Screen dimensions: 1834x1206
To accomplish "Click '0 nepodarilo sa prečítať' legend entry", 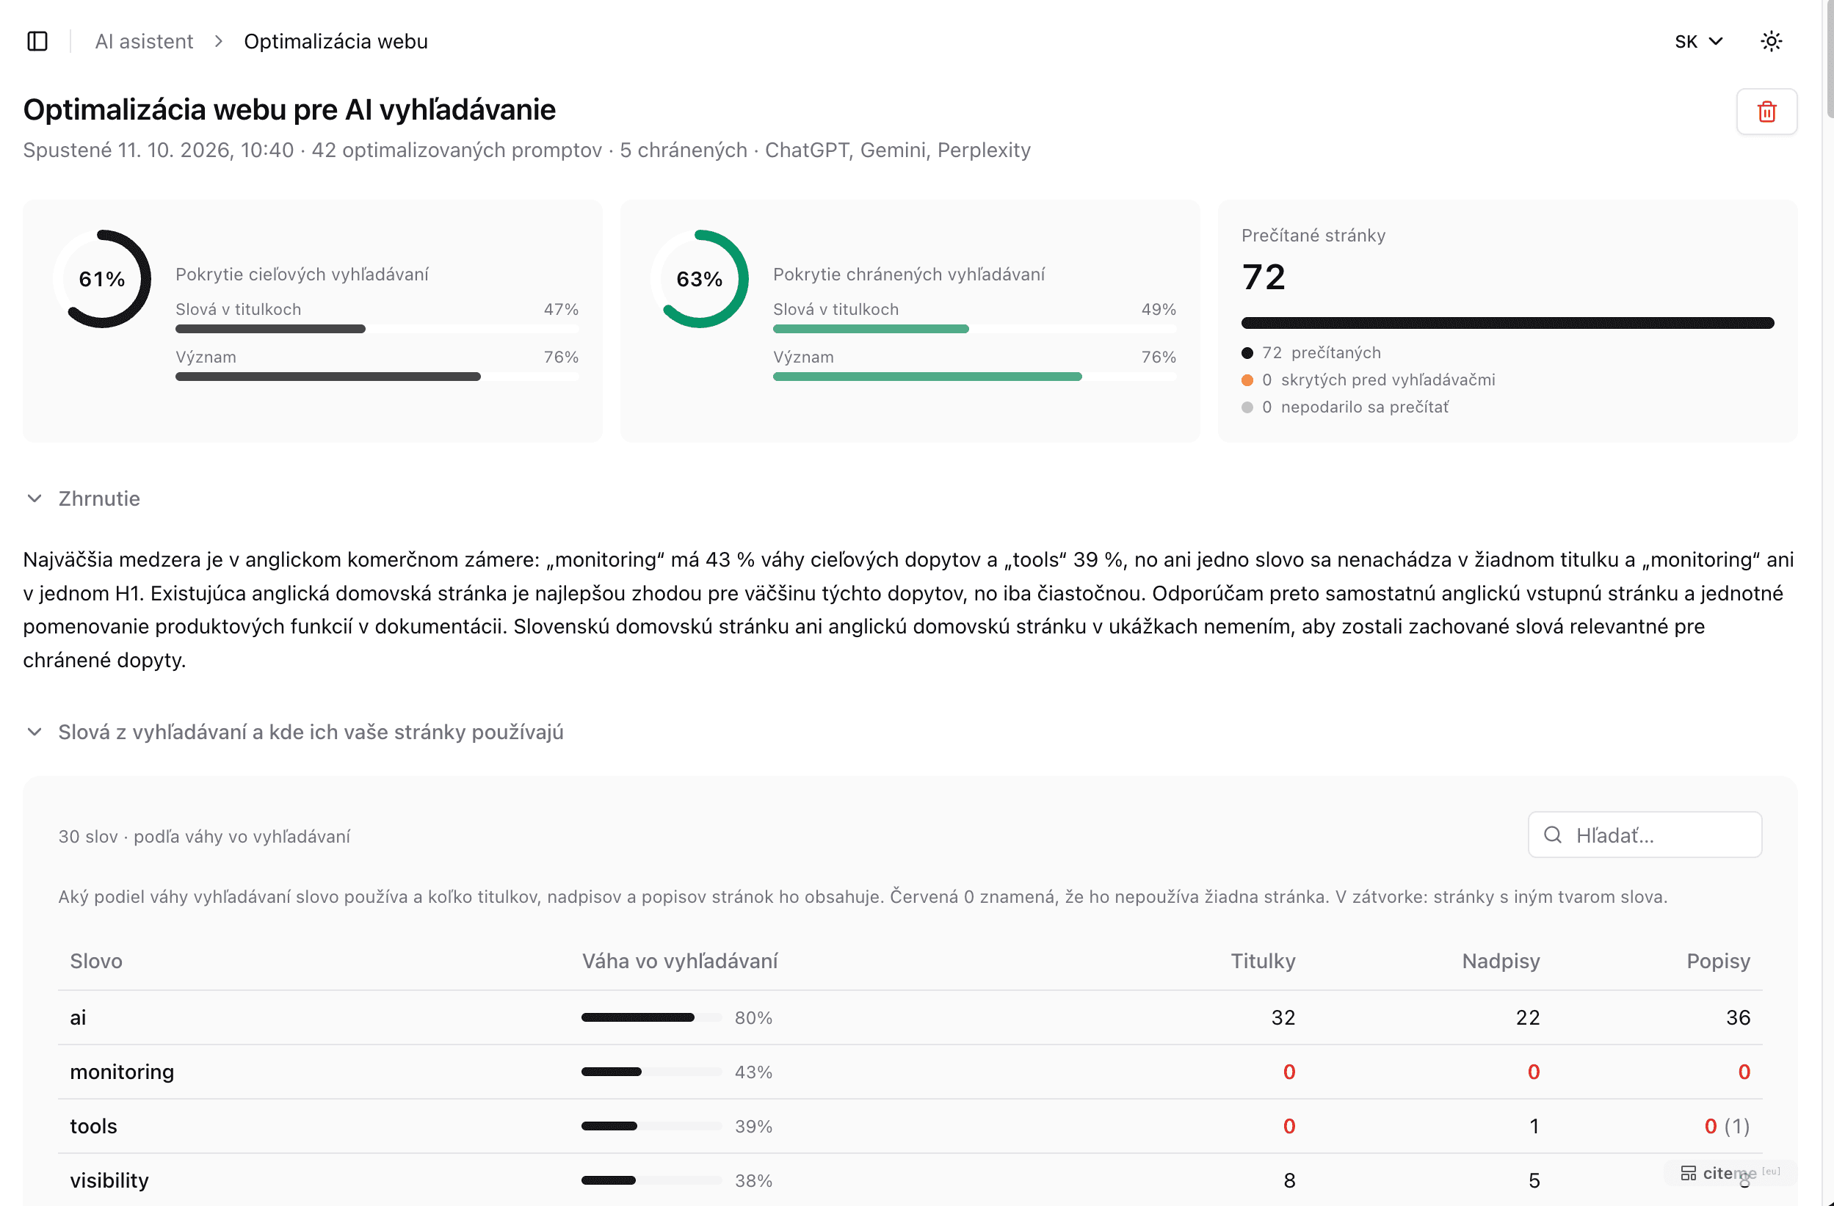I will click(x=1346, y=407).
